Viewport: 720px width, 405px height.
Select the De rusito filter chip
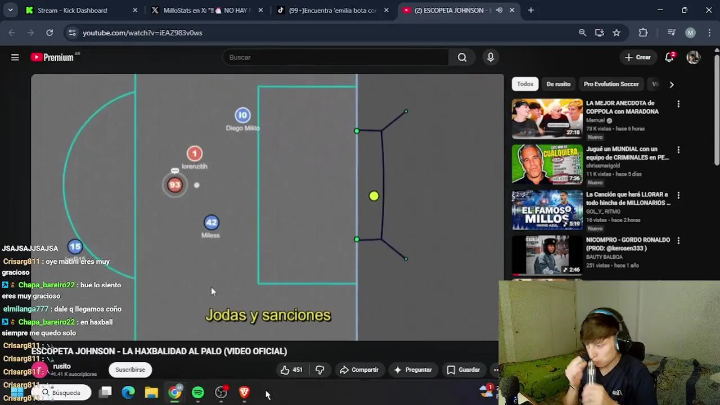[x=559, y=84]
